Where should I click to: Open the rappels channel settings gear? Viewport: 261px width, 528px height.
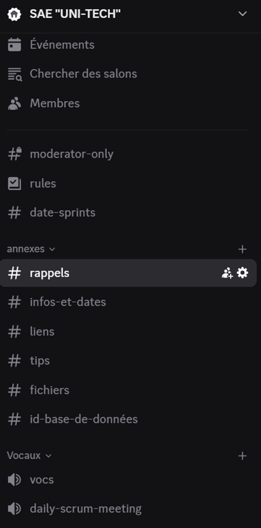pyautogui.click(x=242, y=273)
